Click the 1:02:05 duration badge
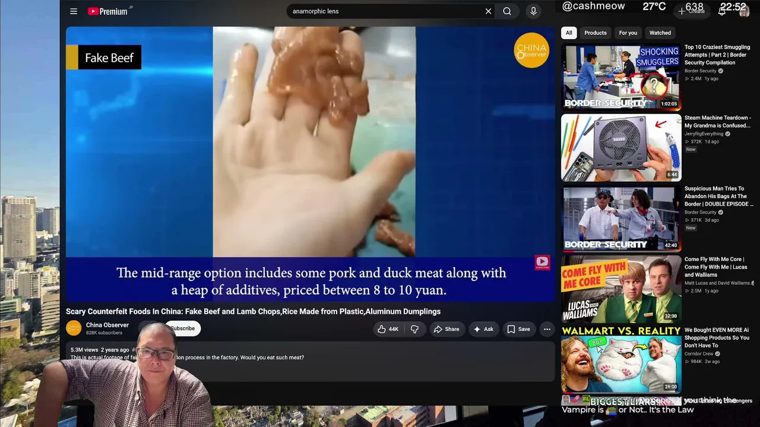This screenshot has width=760, height=427. (669, 104)
